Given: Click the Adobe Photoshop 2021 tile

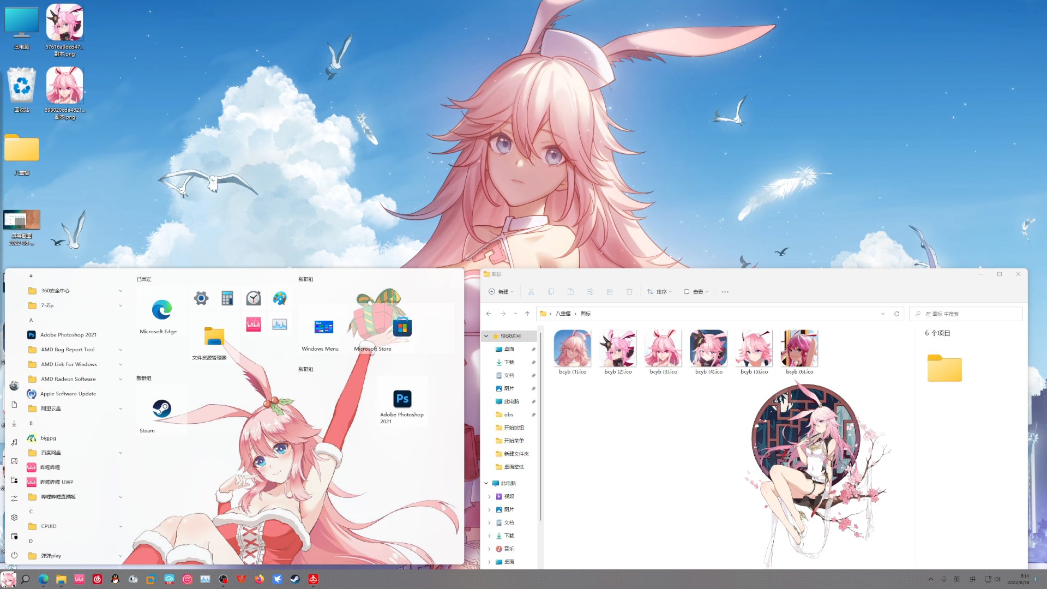Looking at the screenshot, I should coord(402,399).
